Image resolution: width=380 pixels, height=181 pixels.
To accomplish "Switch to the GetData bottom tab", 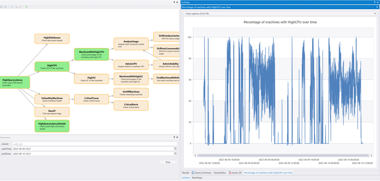I will (x=186, y=178).
